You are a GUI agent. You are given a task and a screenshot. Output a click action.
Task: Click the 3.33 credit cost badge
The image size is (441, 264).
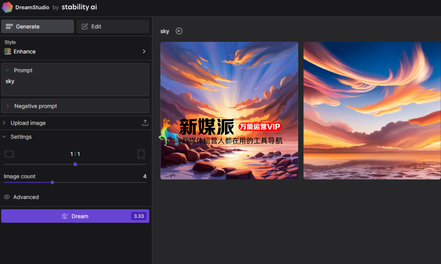(139, 216)
